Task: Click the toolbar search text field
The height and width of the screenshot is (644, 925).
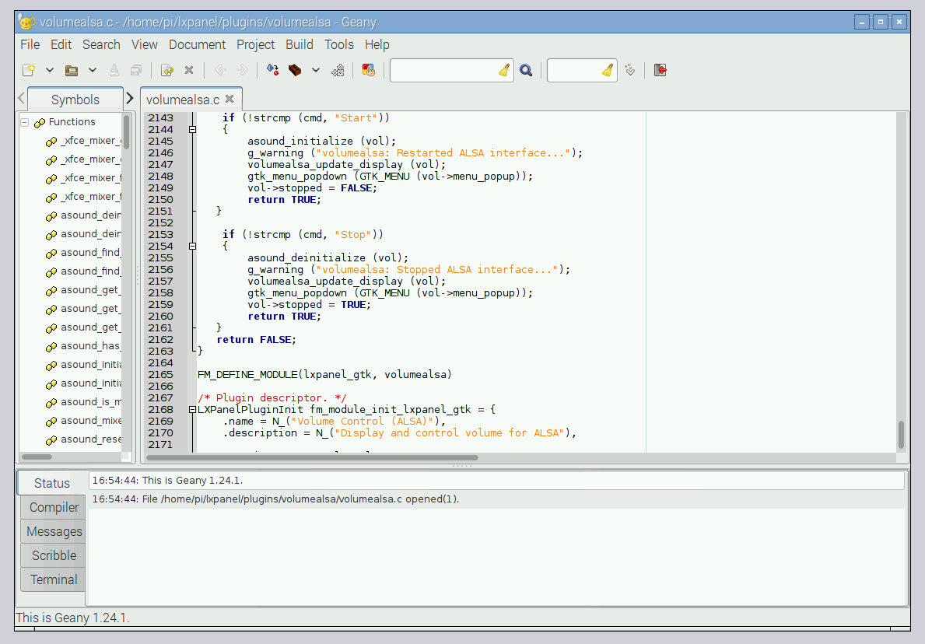Action: click(443, 70)
